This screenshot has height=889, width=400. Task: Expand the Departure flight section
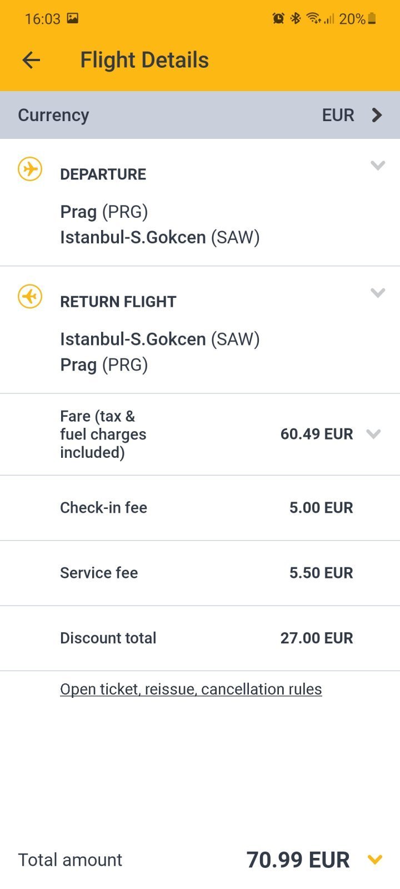click(x=378, y=166)
